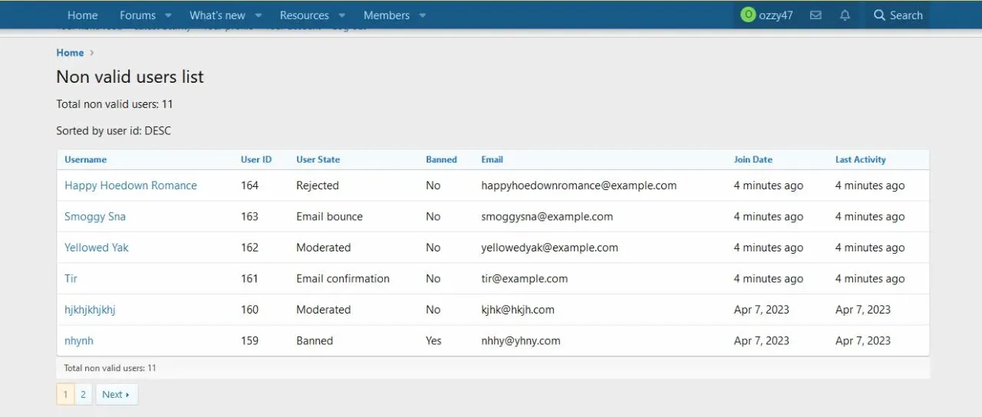Expand the Resources dropdown arrow

(342, 15)
